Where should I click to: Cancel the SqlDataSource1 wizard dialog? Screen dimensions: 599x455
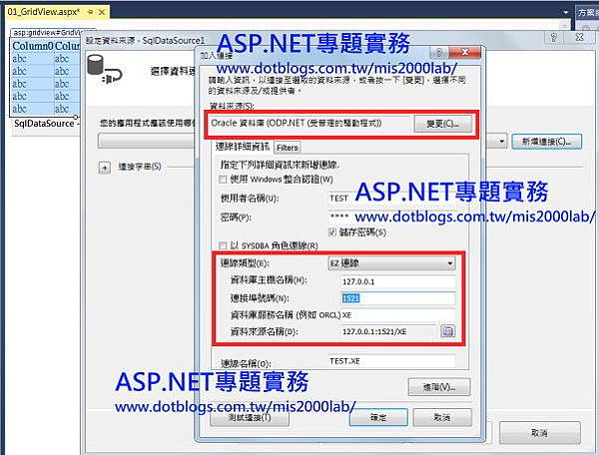point(540,433)
